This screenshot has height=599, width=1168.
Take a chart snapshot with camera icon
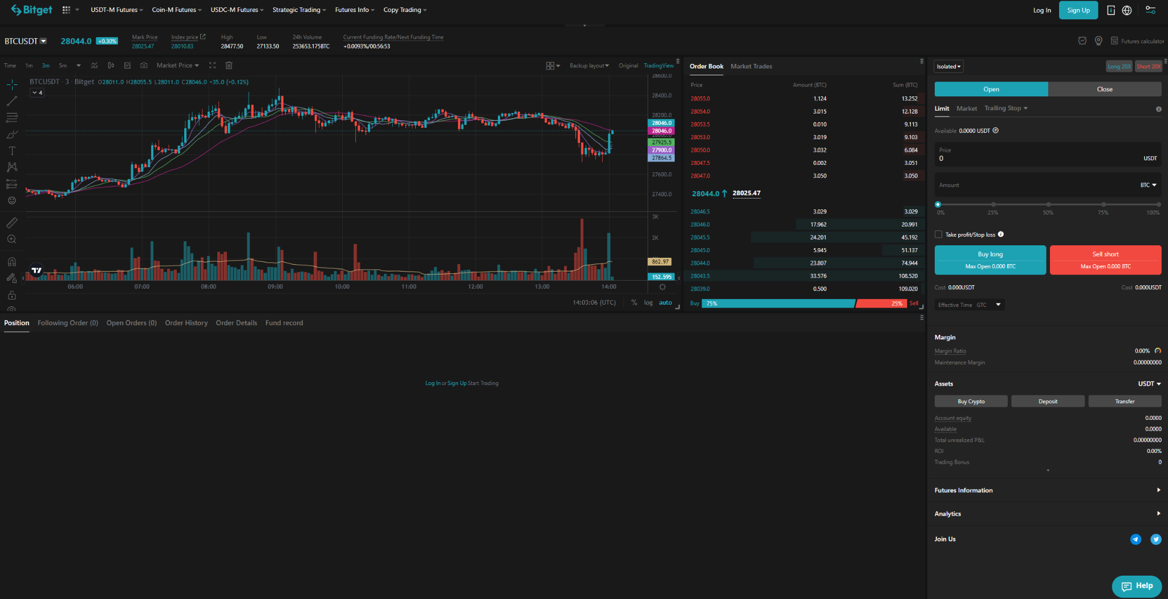point(144,65)
